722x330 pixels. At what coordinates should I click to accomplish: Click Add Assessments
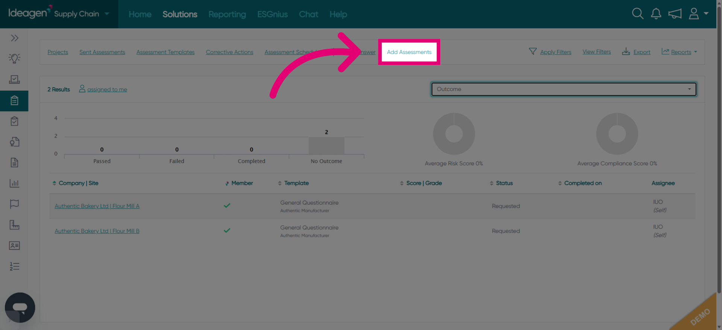[x=409, y=52]
